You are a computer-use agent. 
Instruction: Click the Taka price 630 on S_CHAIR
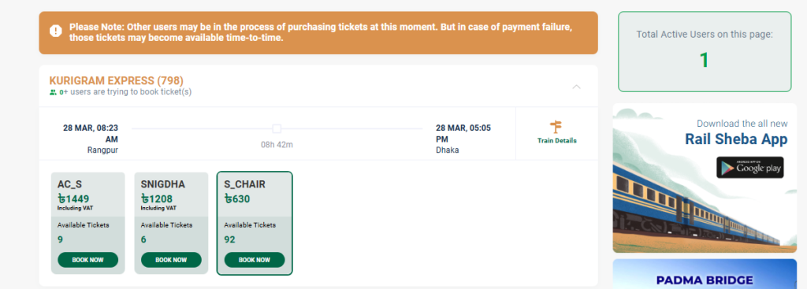tap(237, 199)
